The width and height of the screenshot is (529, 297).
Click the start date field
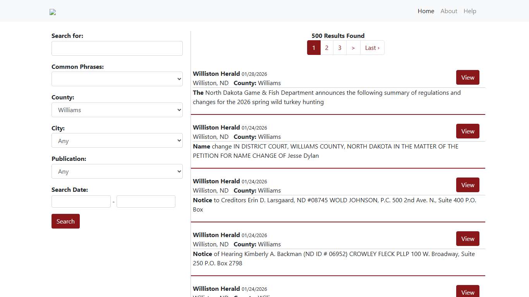tap(81, 201)
